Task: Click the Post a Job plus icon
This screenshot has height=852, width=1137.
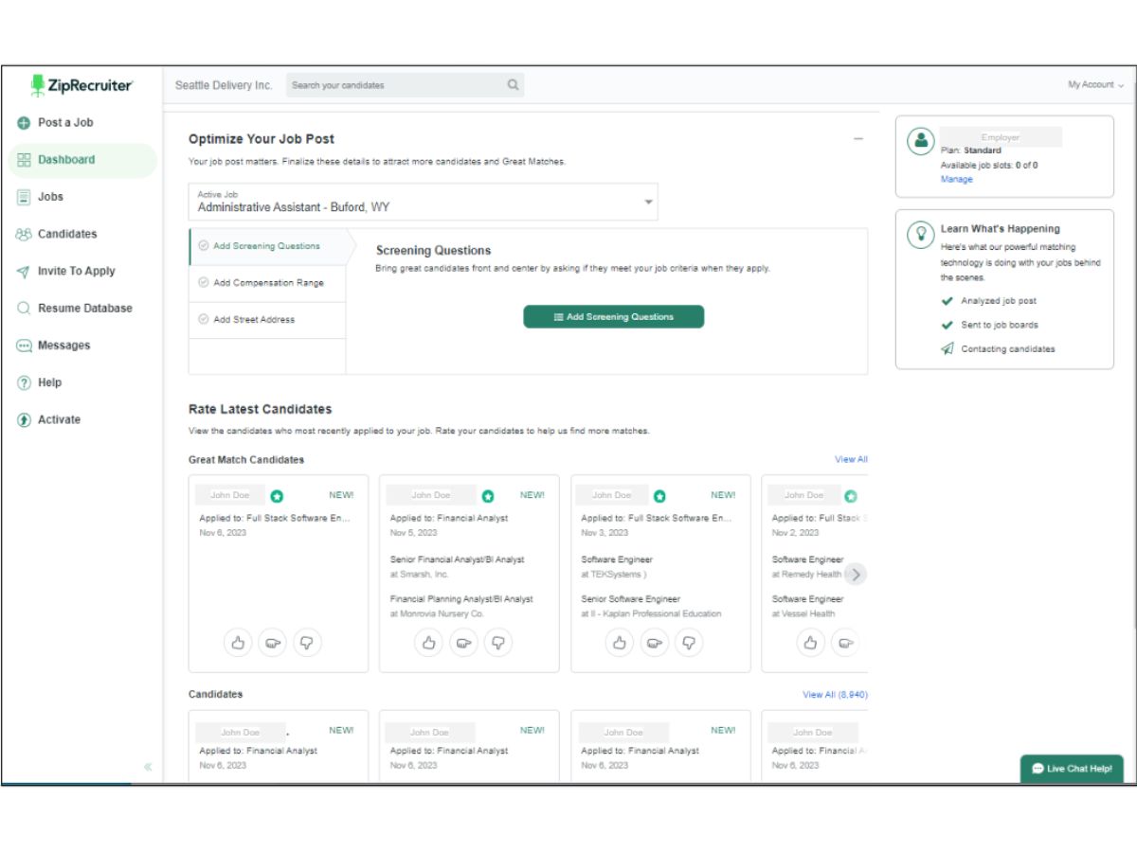Action: [24, 123]
